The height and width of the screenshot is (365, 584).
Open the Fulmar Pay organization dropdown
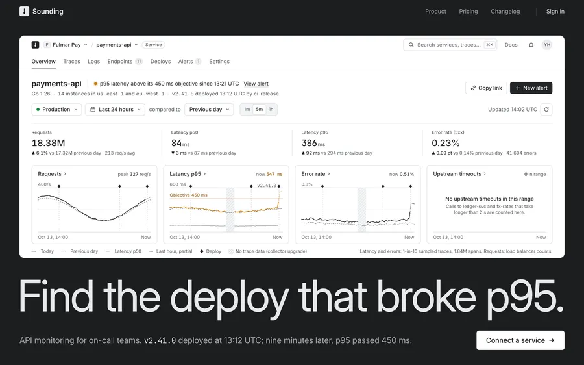[66, 45]
